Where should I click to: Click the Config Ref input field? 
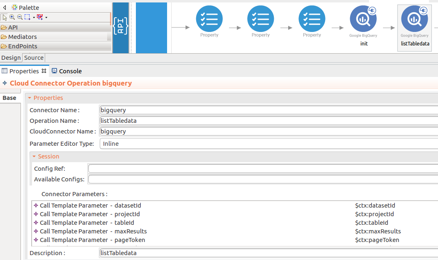(263, 169)
